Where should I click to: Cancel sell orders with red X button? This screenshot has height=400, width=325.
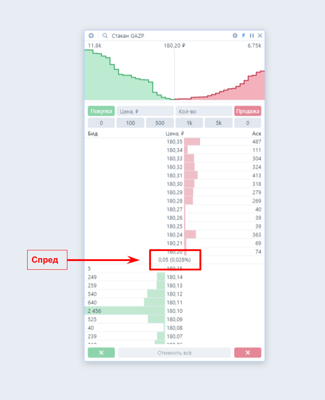click(x=248, y=352)
